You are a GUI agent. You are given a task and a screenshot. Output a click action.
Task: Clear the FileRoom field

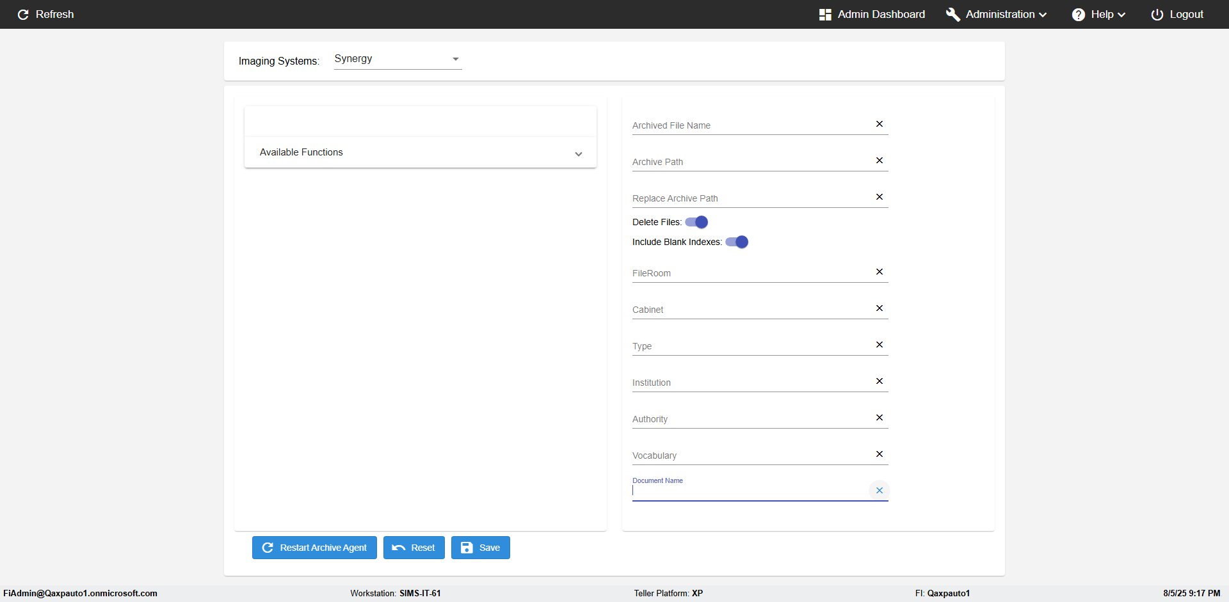pos(880,272)
